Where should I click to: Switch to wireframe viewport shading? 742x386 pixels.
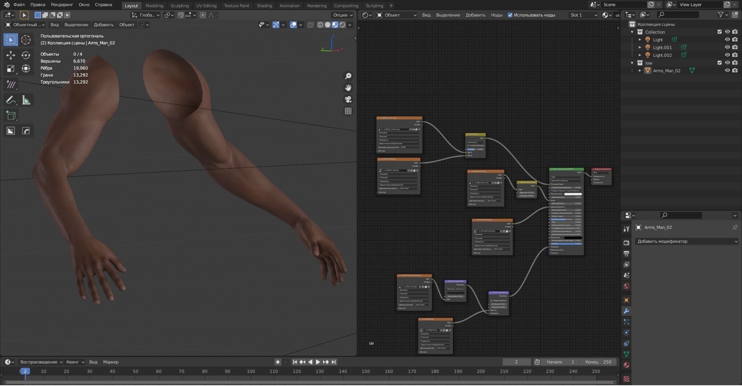(320, 25)
